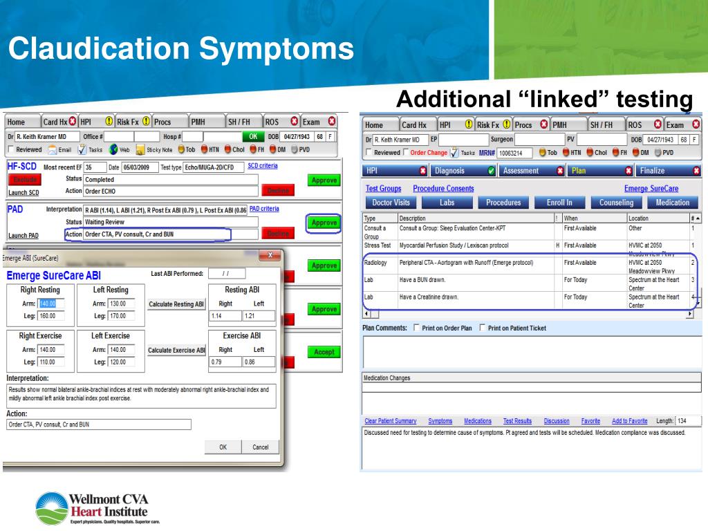Click red X icon on HPI section tab, right window
Screen dimensions: 708x531
[x=423, y=171]
